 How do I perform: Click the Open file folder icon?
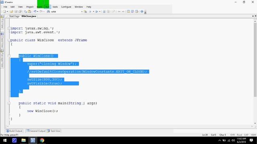(12, 12)
